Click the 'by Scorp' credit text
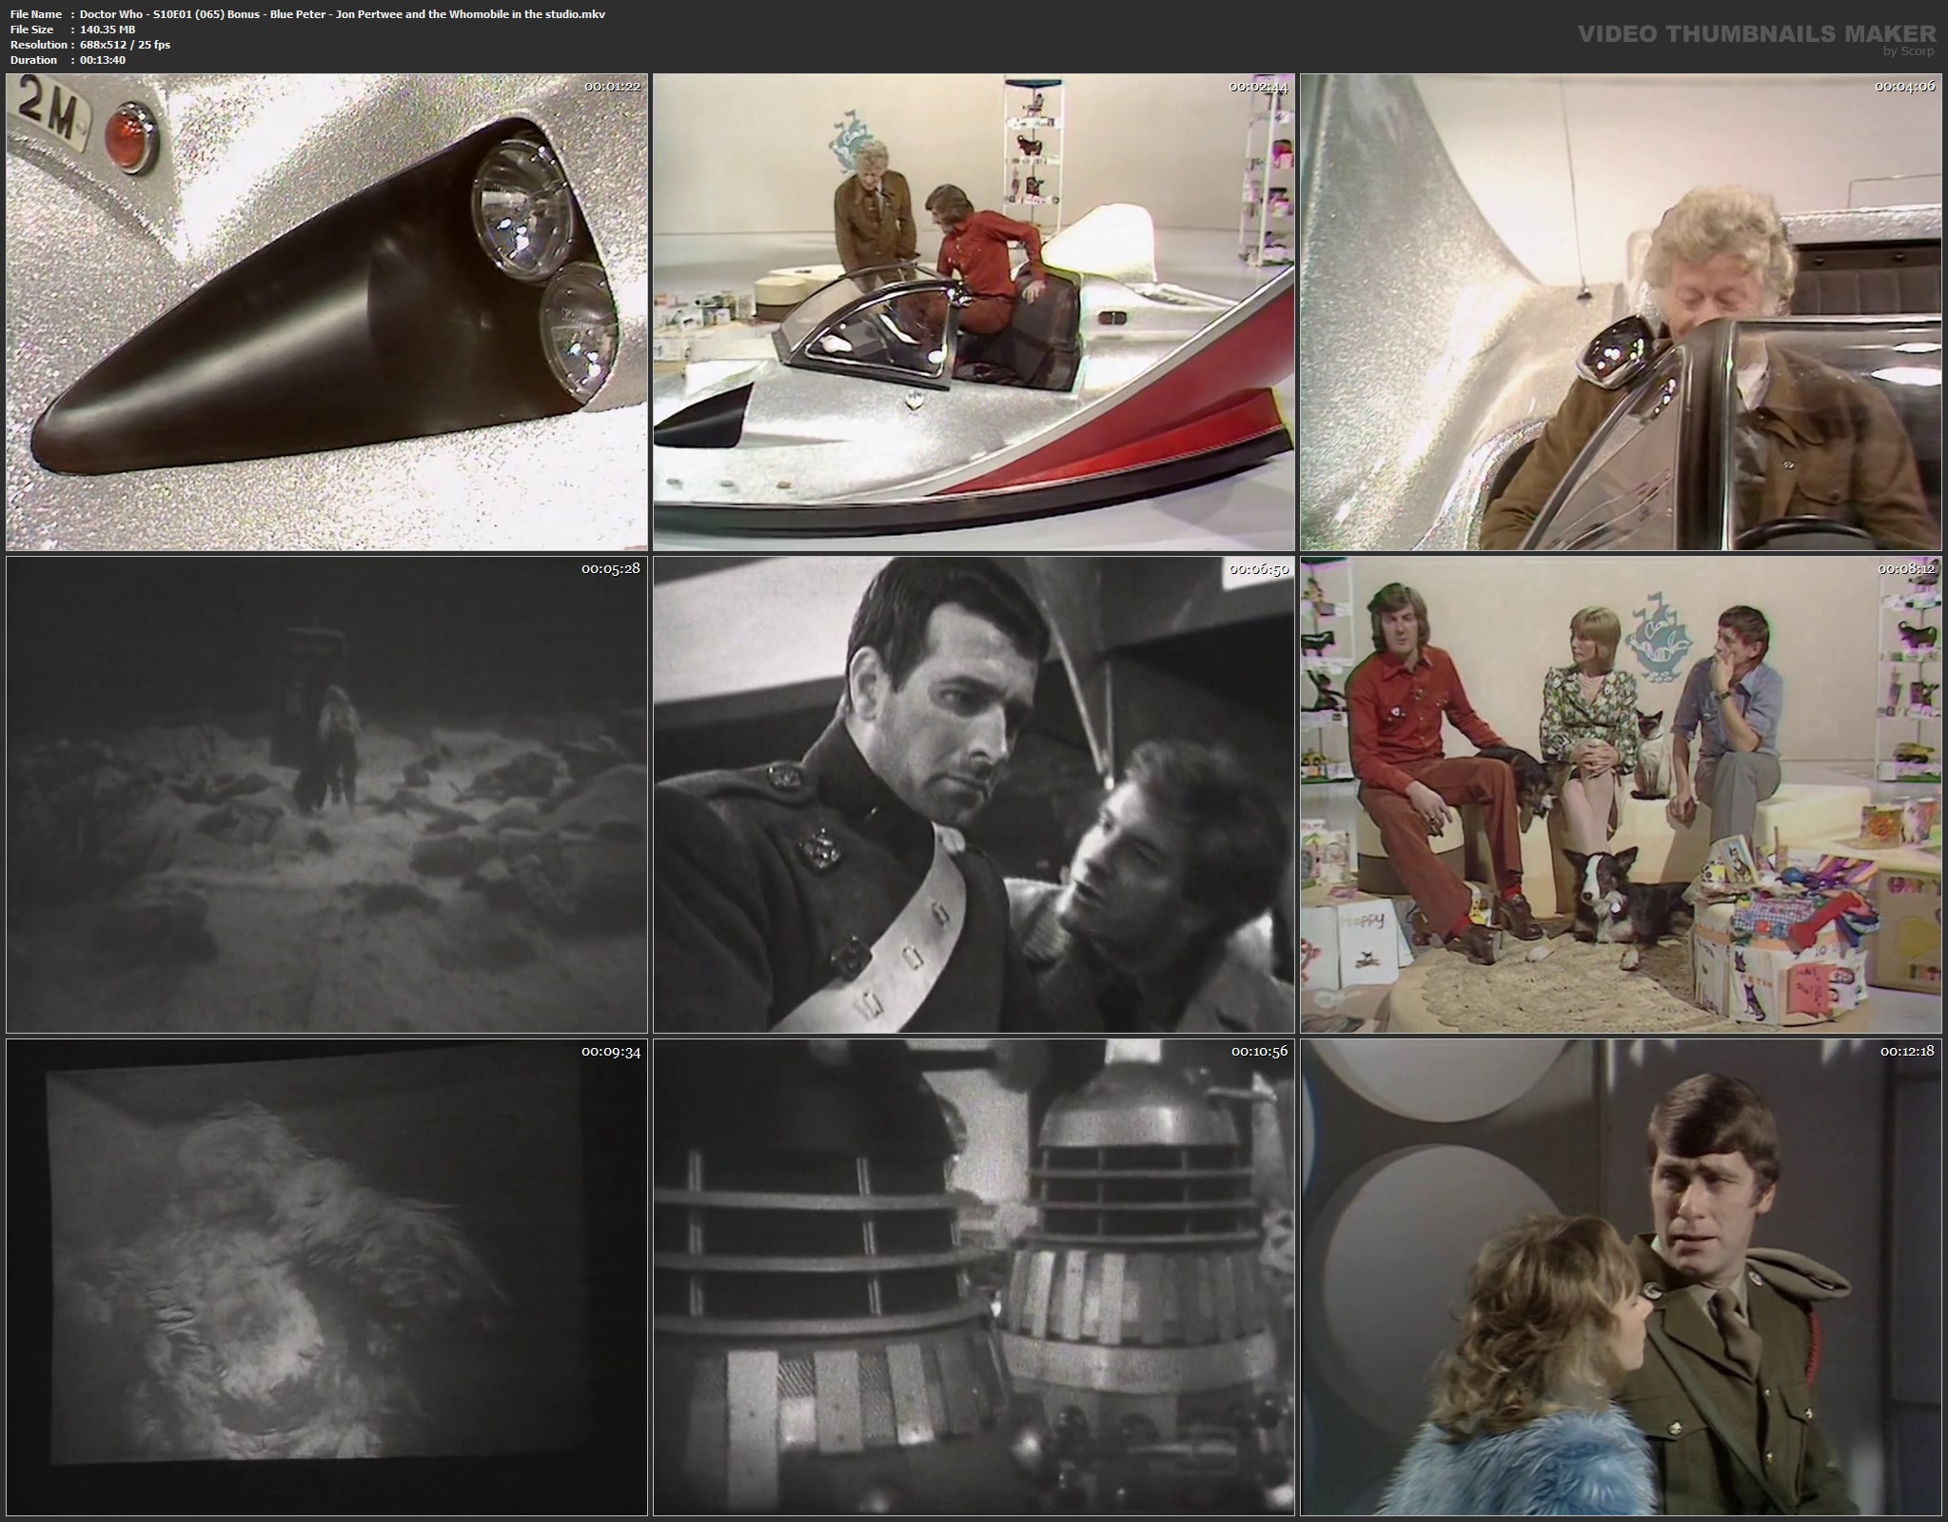The width and height of the screenshot is (1948, 1522). tap(1908, 51)
